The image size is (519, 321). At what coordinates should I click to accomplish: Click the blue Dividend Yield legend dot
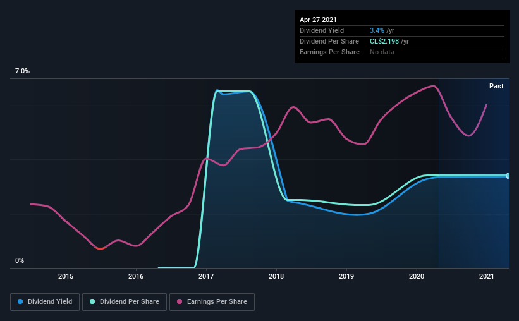click(20, 301)
